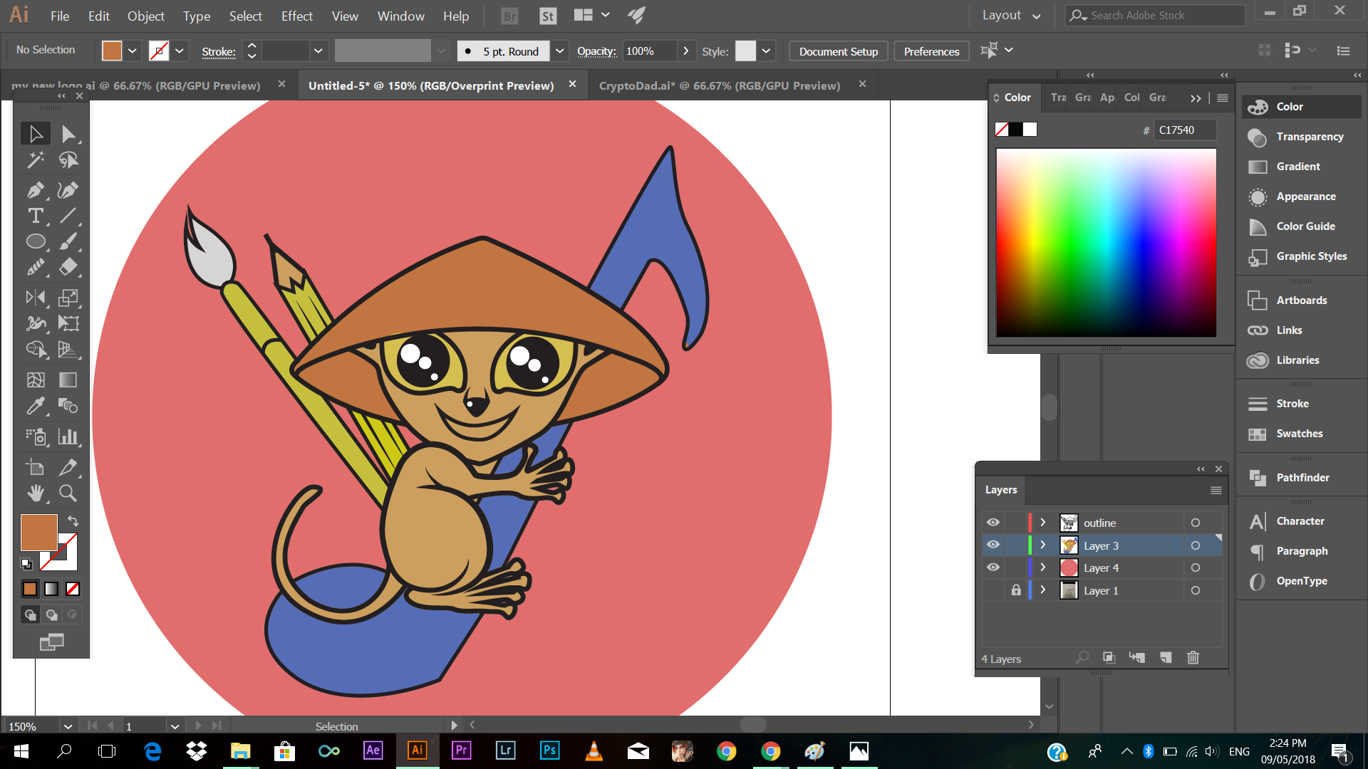Target the outline layer circle

coord(1196,523)
